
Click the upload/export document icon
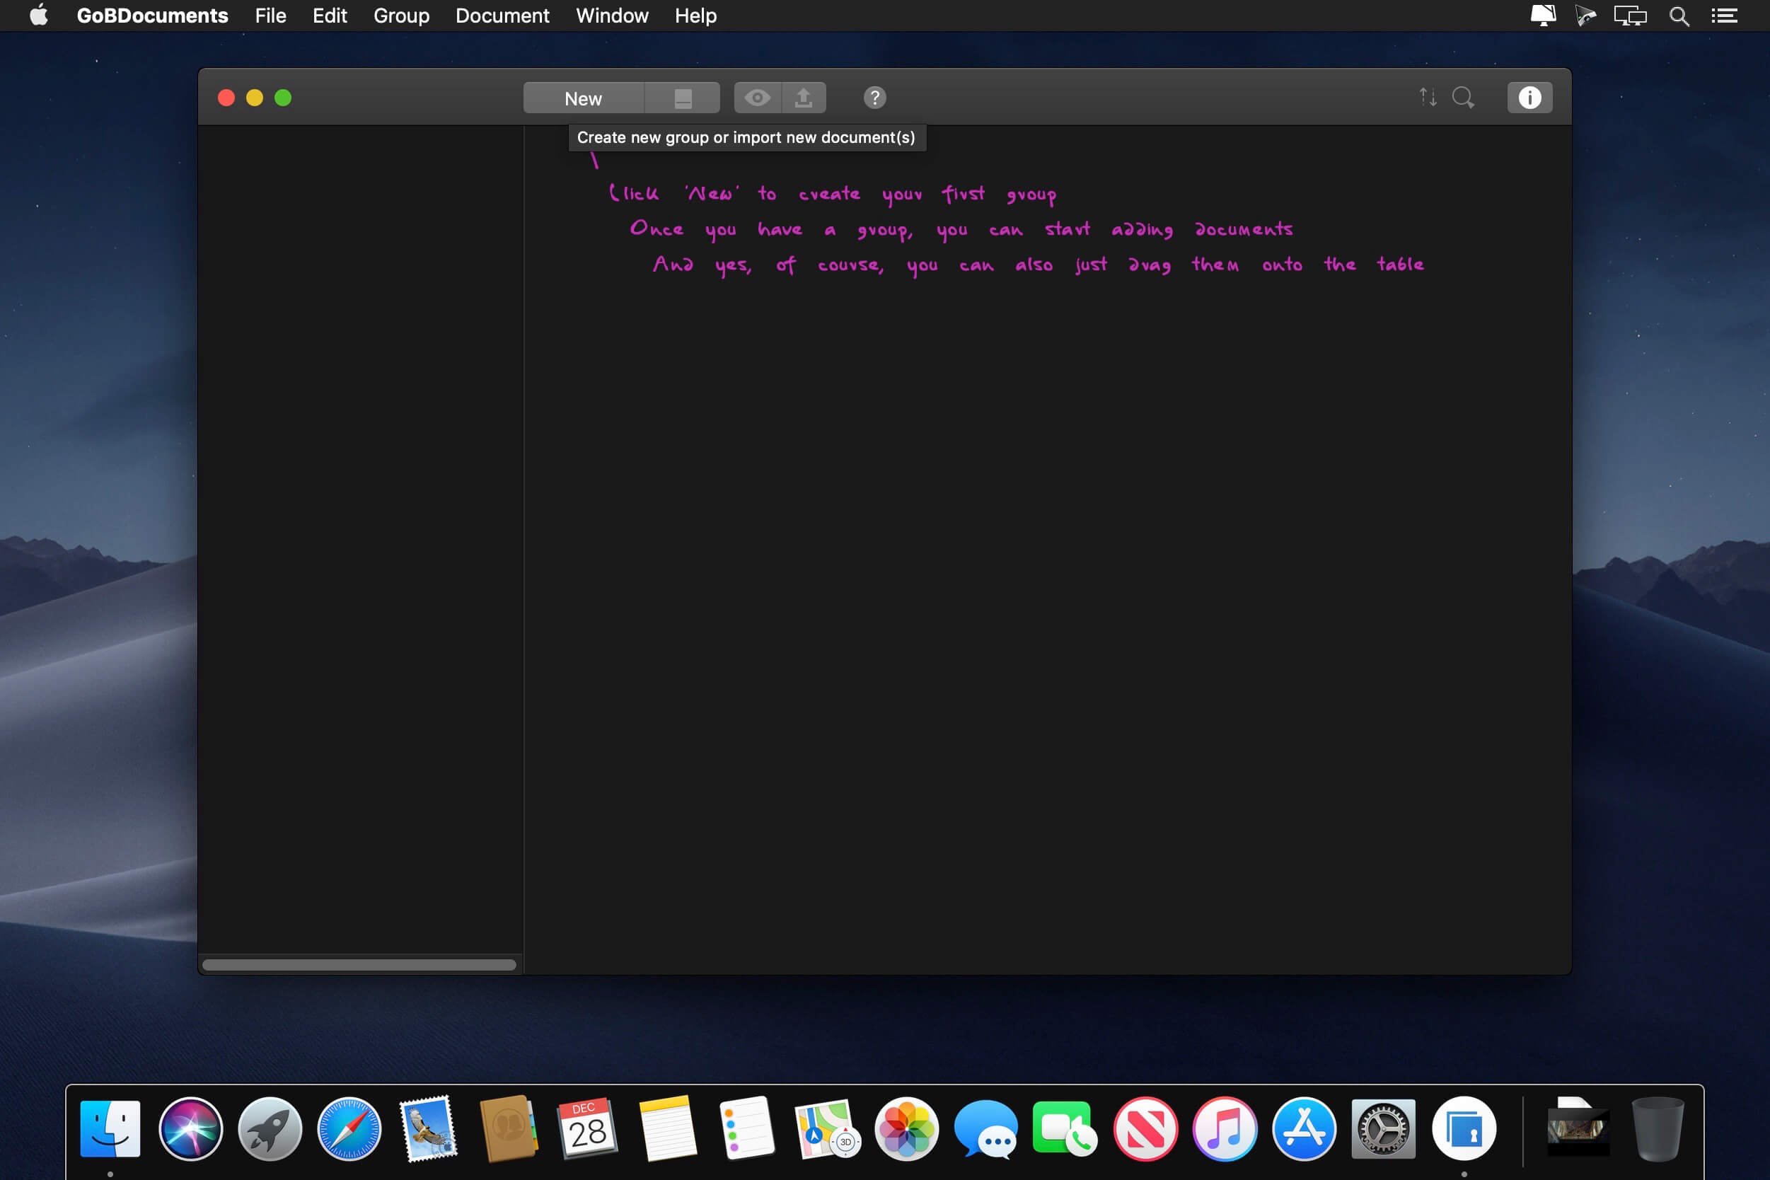[x=804, y=96]
